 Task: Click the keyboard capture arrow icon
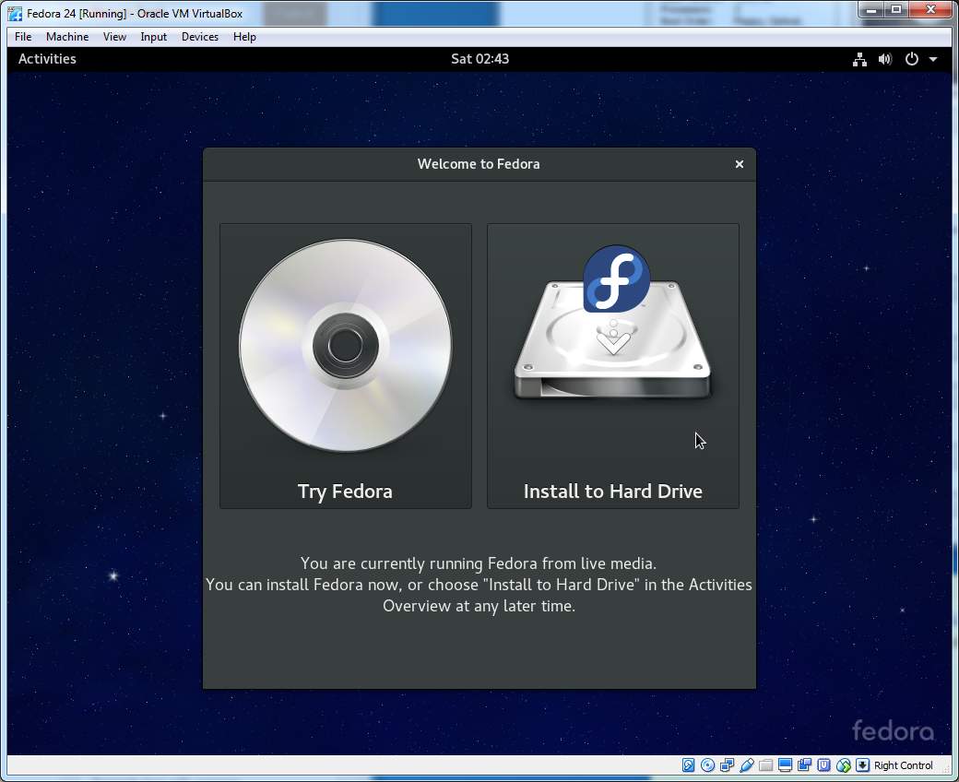point(862,764)
